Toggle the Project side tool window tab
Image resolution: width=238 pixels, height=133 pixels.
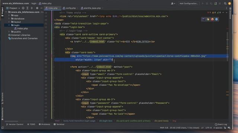pyautogui.click(x=2, y=11)
